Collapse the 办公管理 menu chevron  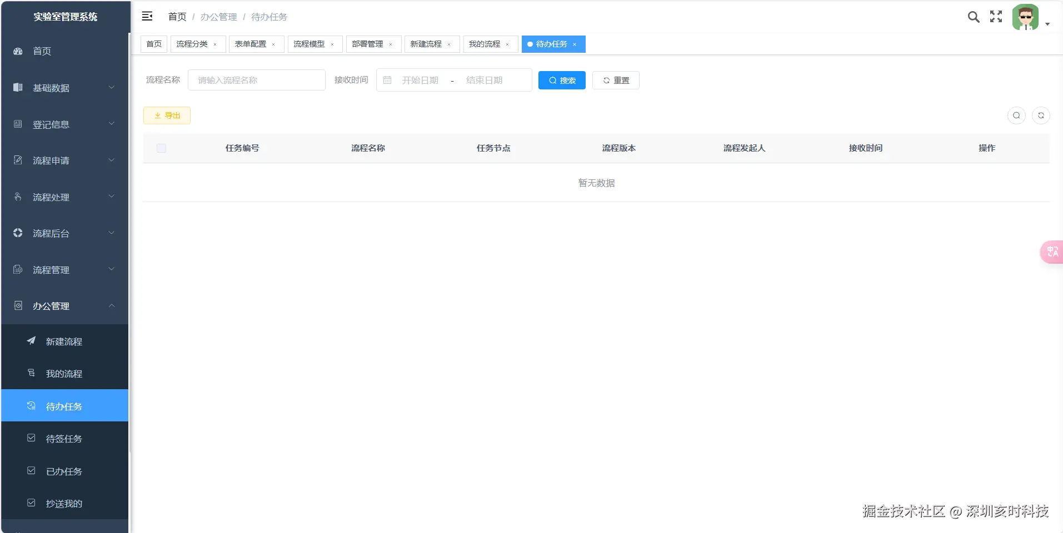112,305
